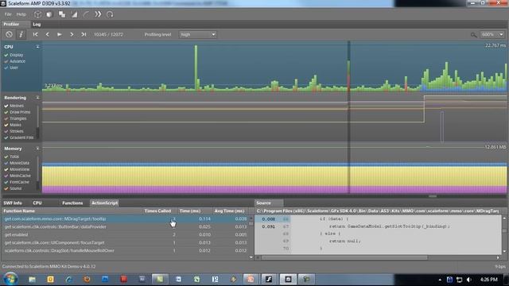Sort by Avg Time (ms) column

tap(230, 211)
